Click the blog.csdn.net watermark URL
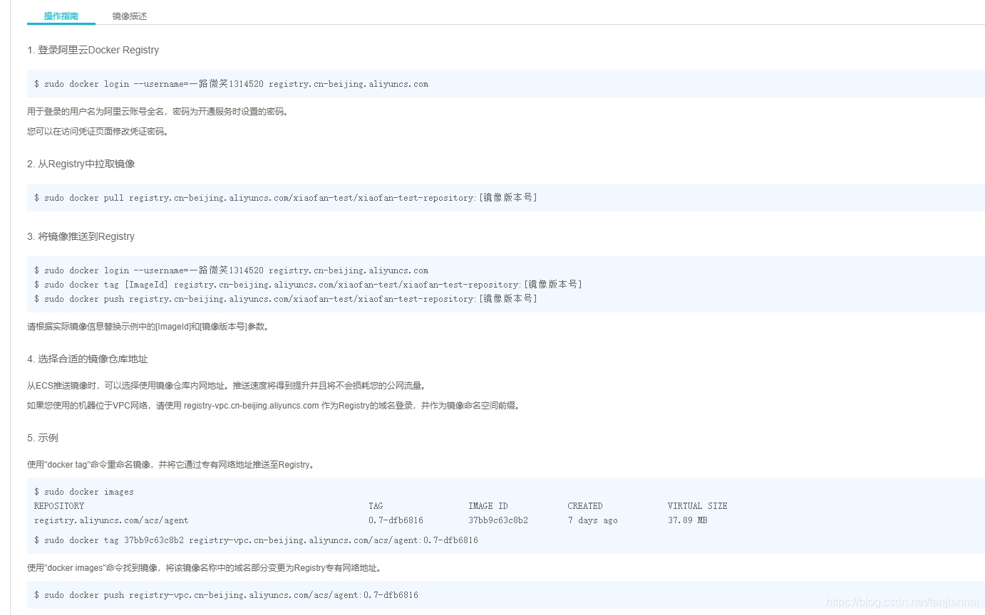The width and height of the screenshot is (985, 615). tap(902, 602)
